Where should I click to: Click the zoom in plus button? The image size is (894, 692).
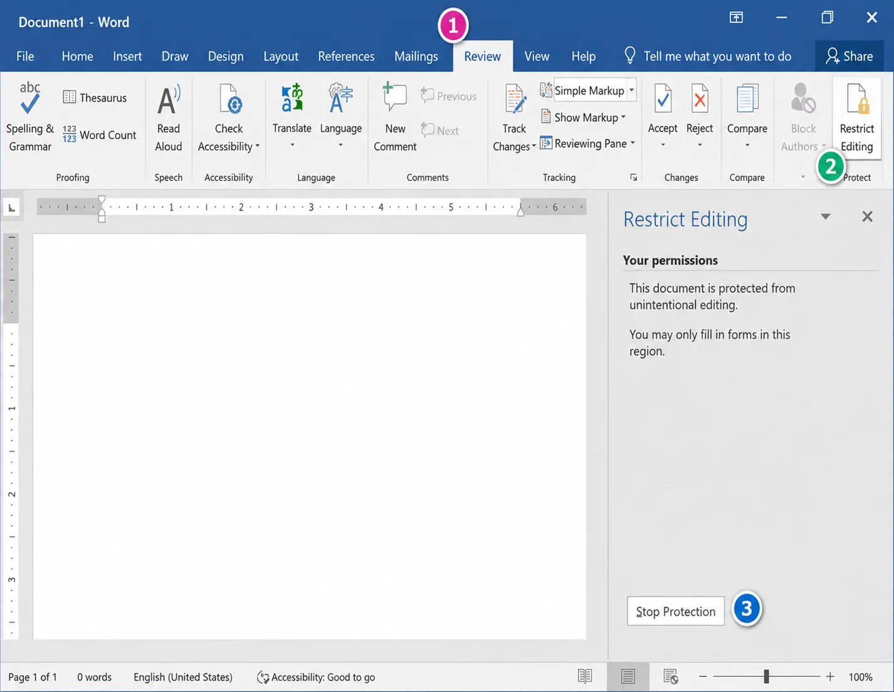[830, 676]
